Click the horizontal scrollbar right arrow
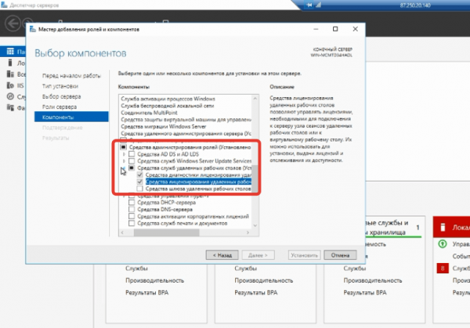Viewport: 470px width, 328px height. (248, 232)
